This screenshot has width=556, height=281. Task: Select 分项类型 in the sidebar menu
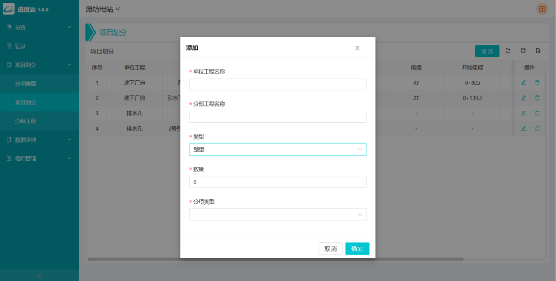(x=26, y=84)
